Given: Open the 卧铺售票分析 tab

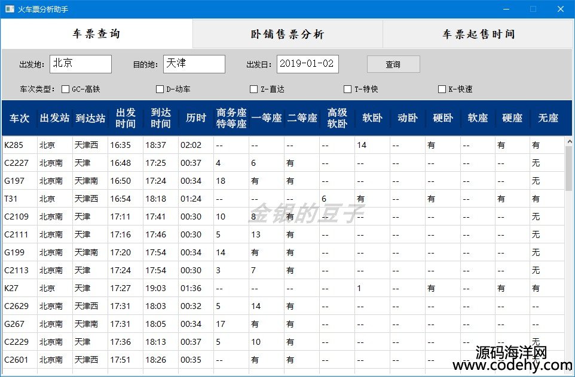Looking at the screenshot, I should [287, 34].
